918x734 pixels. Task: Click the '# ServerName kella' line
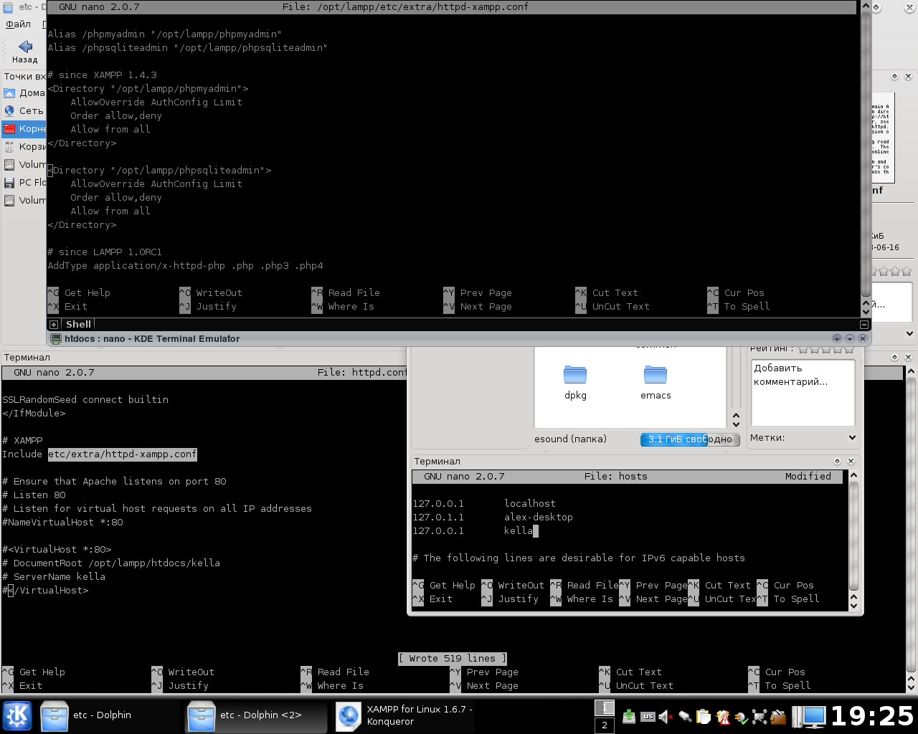click(x=54, y=576)
